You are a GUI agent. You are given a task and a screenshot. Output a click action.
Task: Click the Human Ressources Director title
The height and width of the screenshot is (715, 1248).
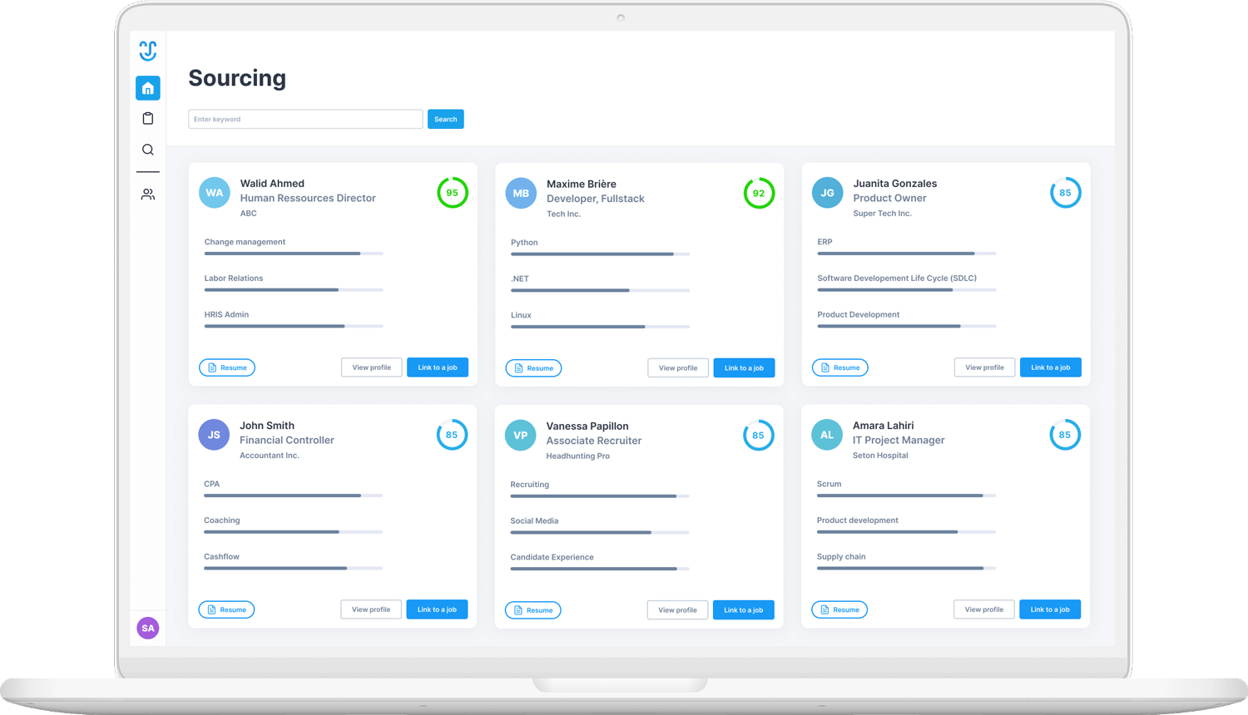(308, 198)
